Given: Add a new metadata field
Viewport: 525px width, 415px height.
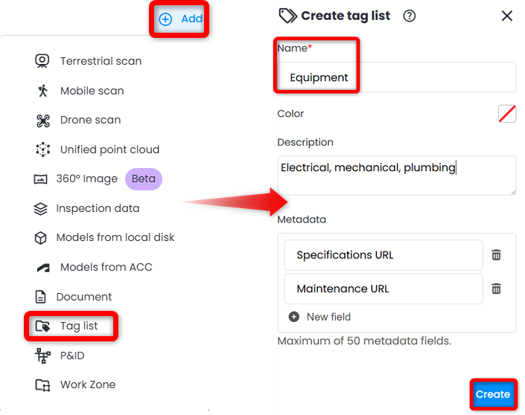Looking at the screenshot, I should pyautogui.click(x=319, y=317).
